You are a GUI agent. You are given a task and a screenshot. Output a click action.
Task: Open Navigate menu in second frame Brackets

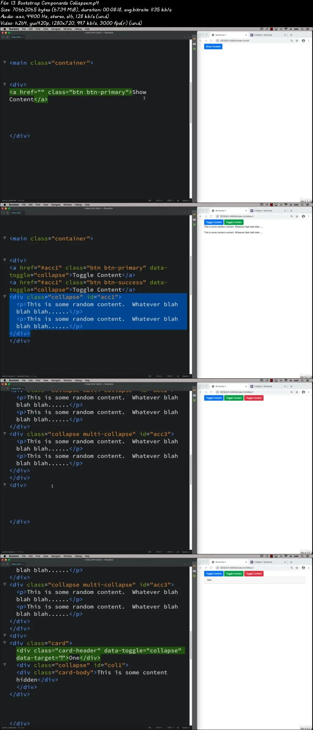[56, 205]
